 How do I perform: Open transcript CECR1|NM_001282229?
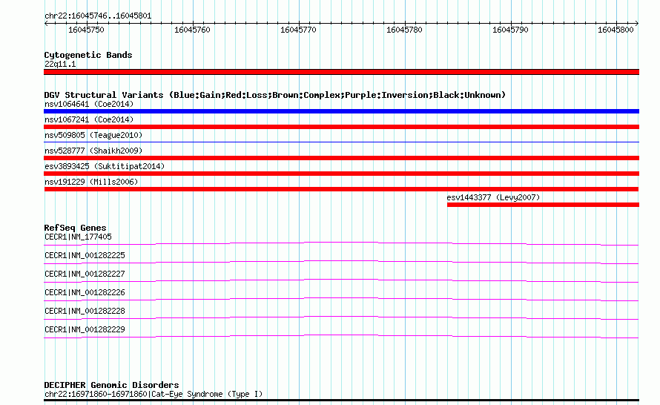[85, 329]
